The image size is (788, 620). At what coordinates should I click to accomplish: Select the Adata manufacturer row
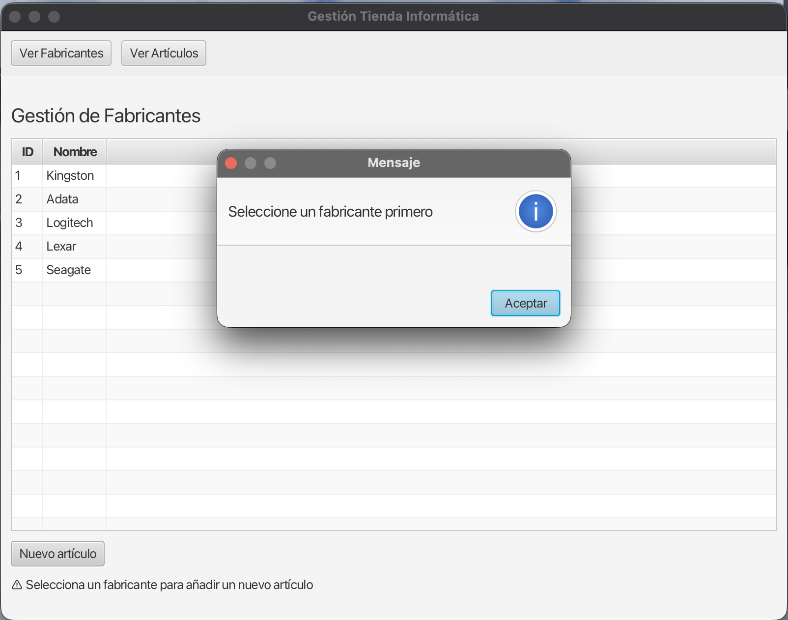394,199
